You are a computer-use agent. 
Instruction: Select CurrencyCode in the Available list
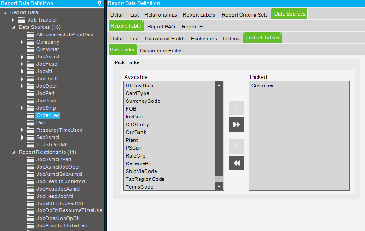pos(143,101)
